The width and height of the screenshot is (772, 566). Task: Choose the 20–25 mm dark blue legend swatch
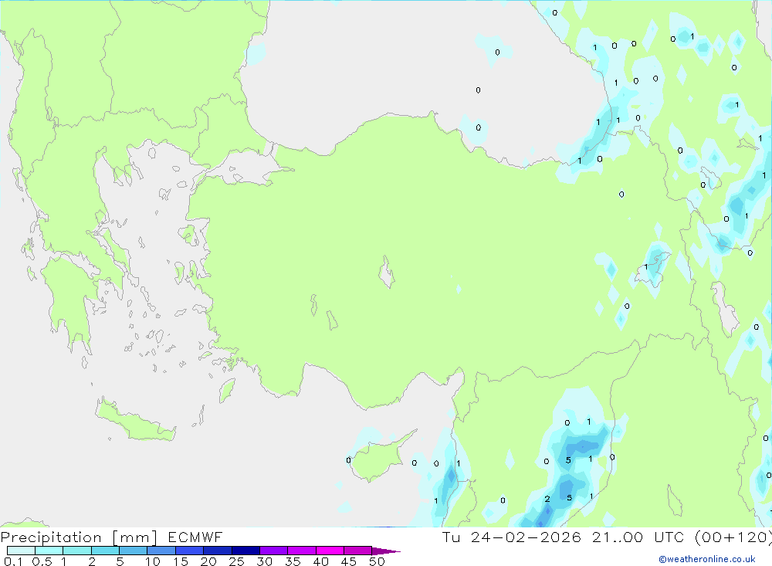218,551
